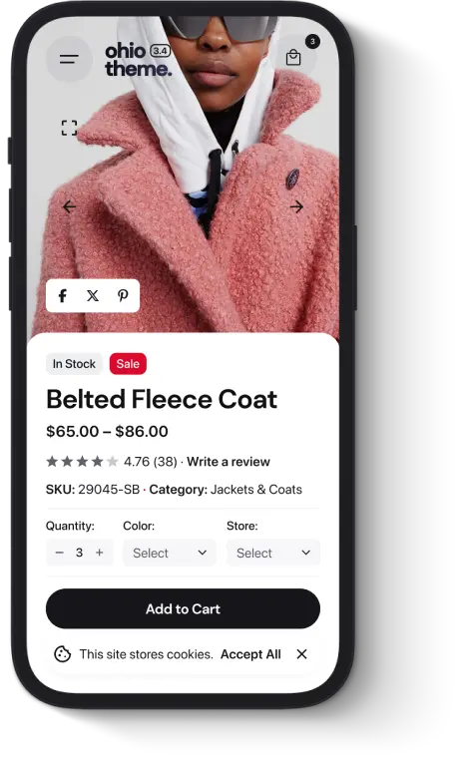Go to next product image arrow
The height and width of the screenshot is (758, 467).
pos(296,206)
